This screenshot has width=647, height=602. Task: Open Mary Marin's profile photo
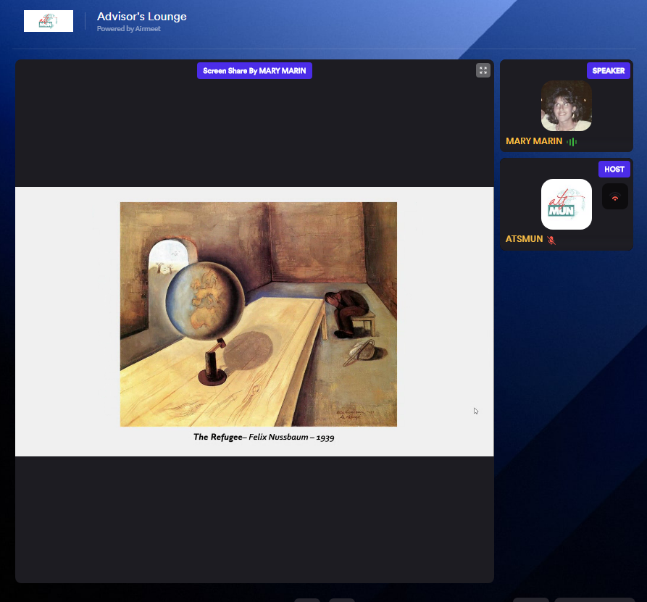(x=566, y=106)
